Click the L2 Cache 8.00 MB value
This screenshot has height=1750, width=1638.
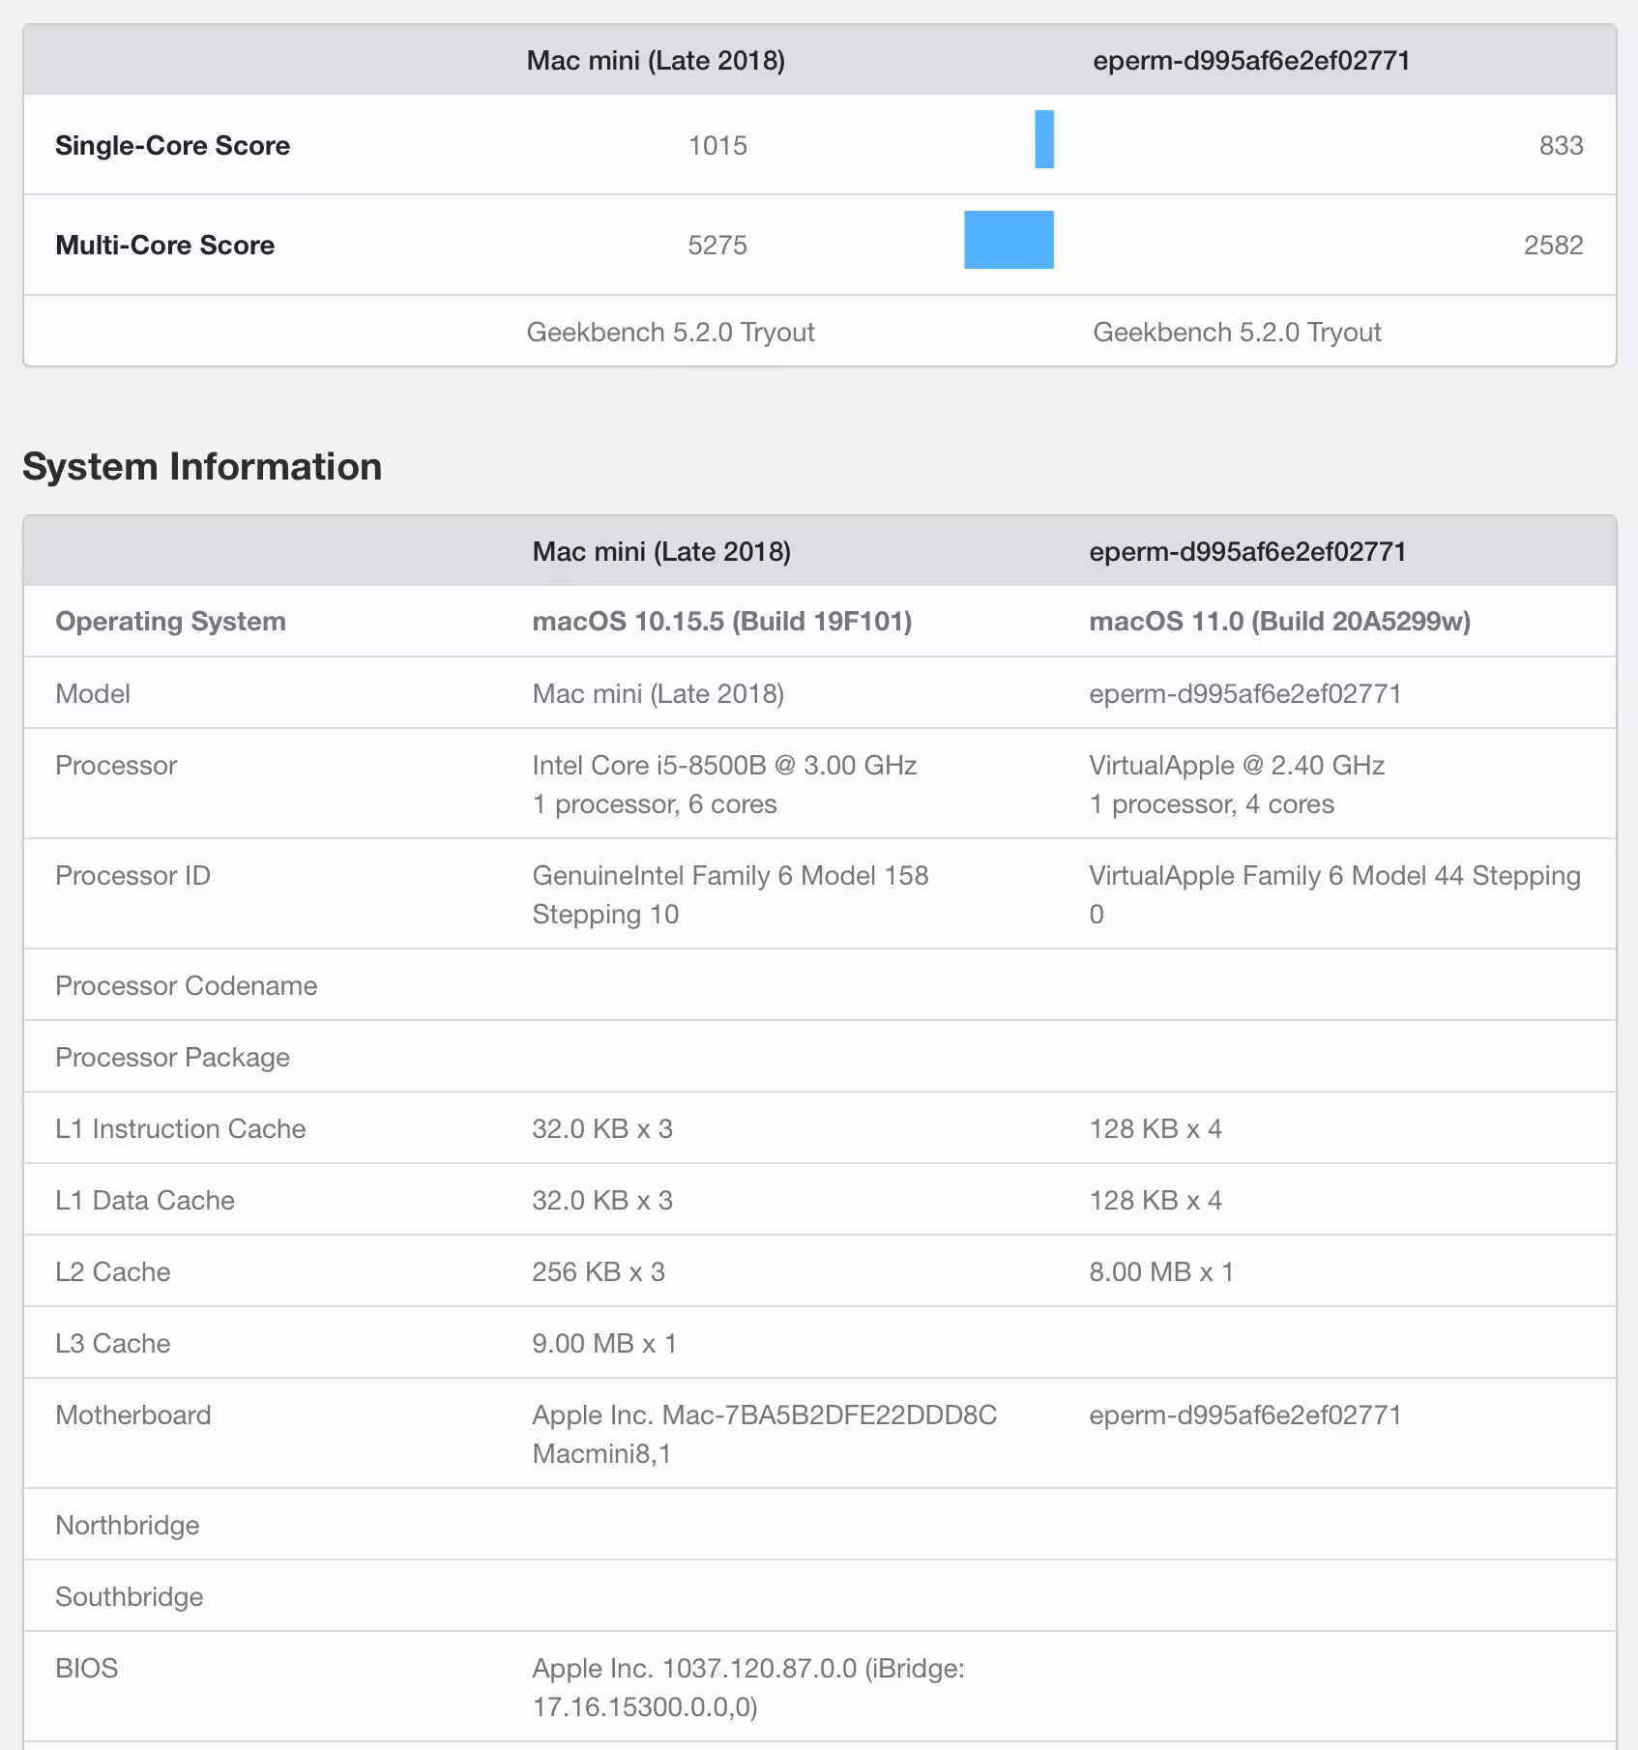click(x=1161, y=1272)
